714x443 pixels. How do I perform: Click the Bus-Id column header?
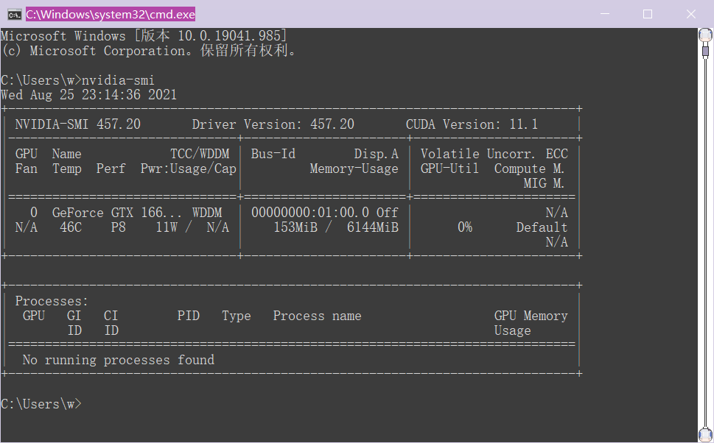coord(273,154)
